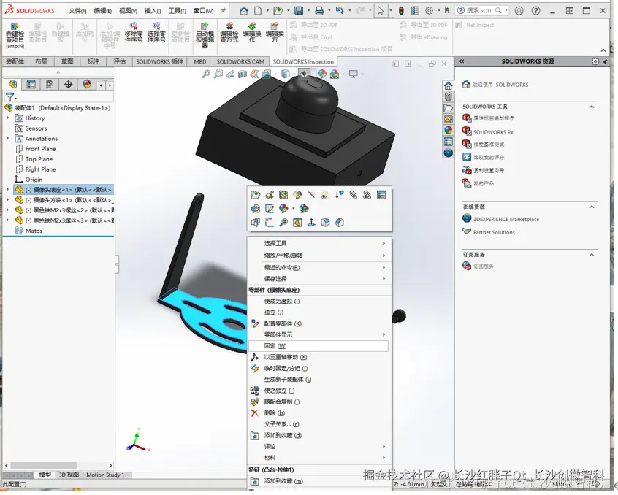
Task: Expand the History tree node
Action: [7, 118]
